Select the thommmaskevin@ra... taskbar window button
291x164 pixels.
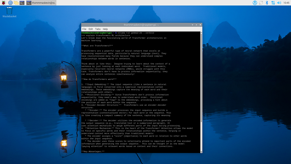point(41,3)
